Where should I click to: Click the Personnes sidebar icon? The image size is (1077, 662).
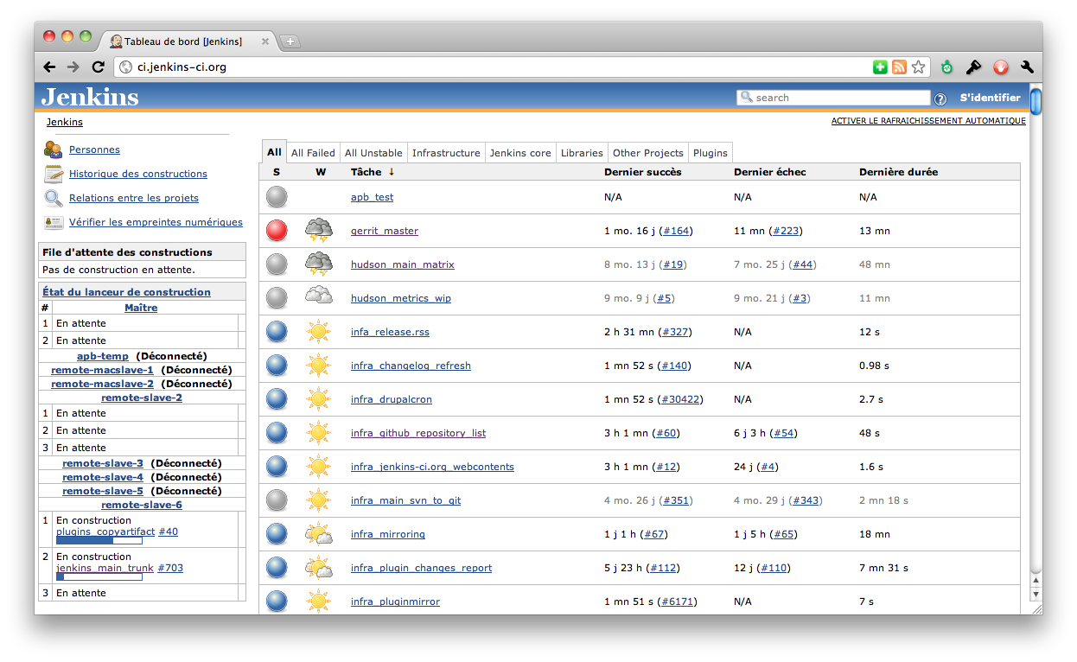pyautogui.click(x=53, y=150)
